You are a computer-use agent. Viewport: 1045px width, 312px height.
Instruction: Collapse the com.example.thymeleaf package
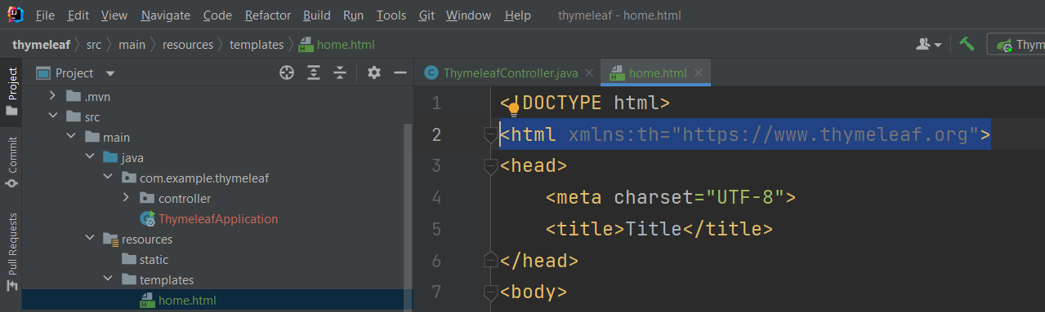(108, 178)
